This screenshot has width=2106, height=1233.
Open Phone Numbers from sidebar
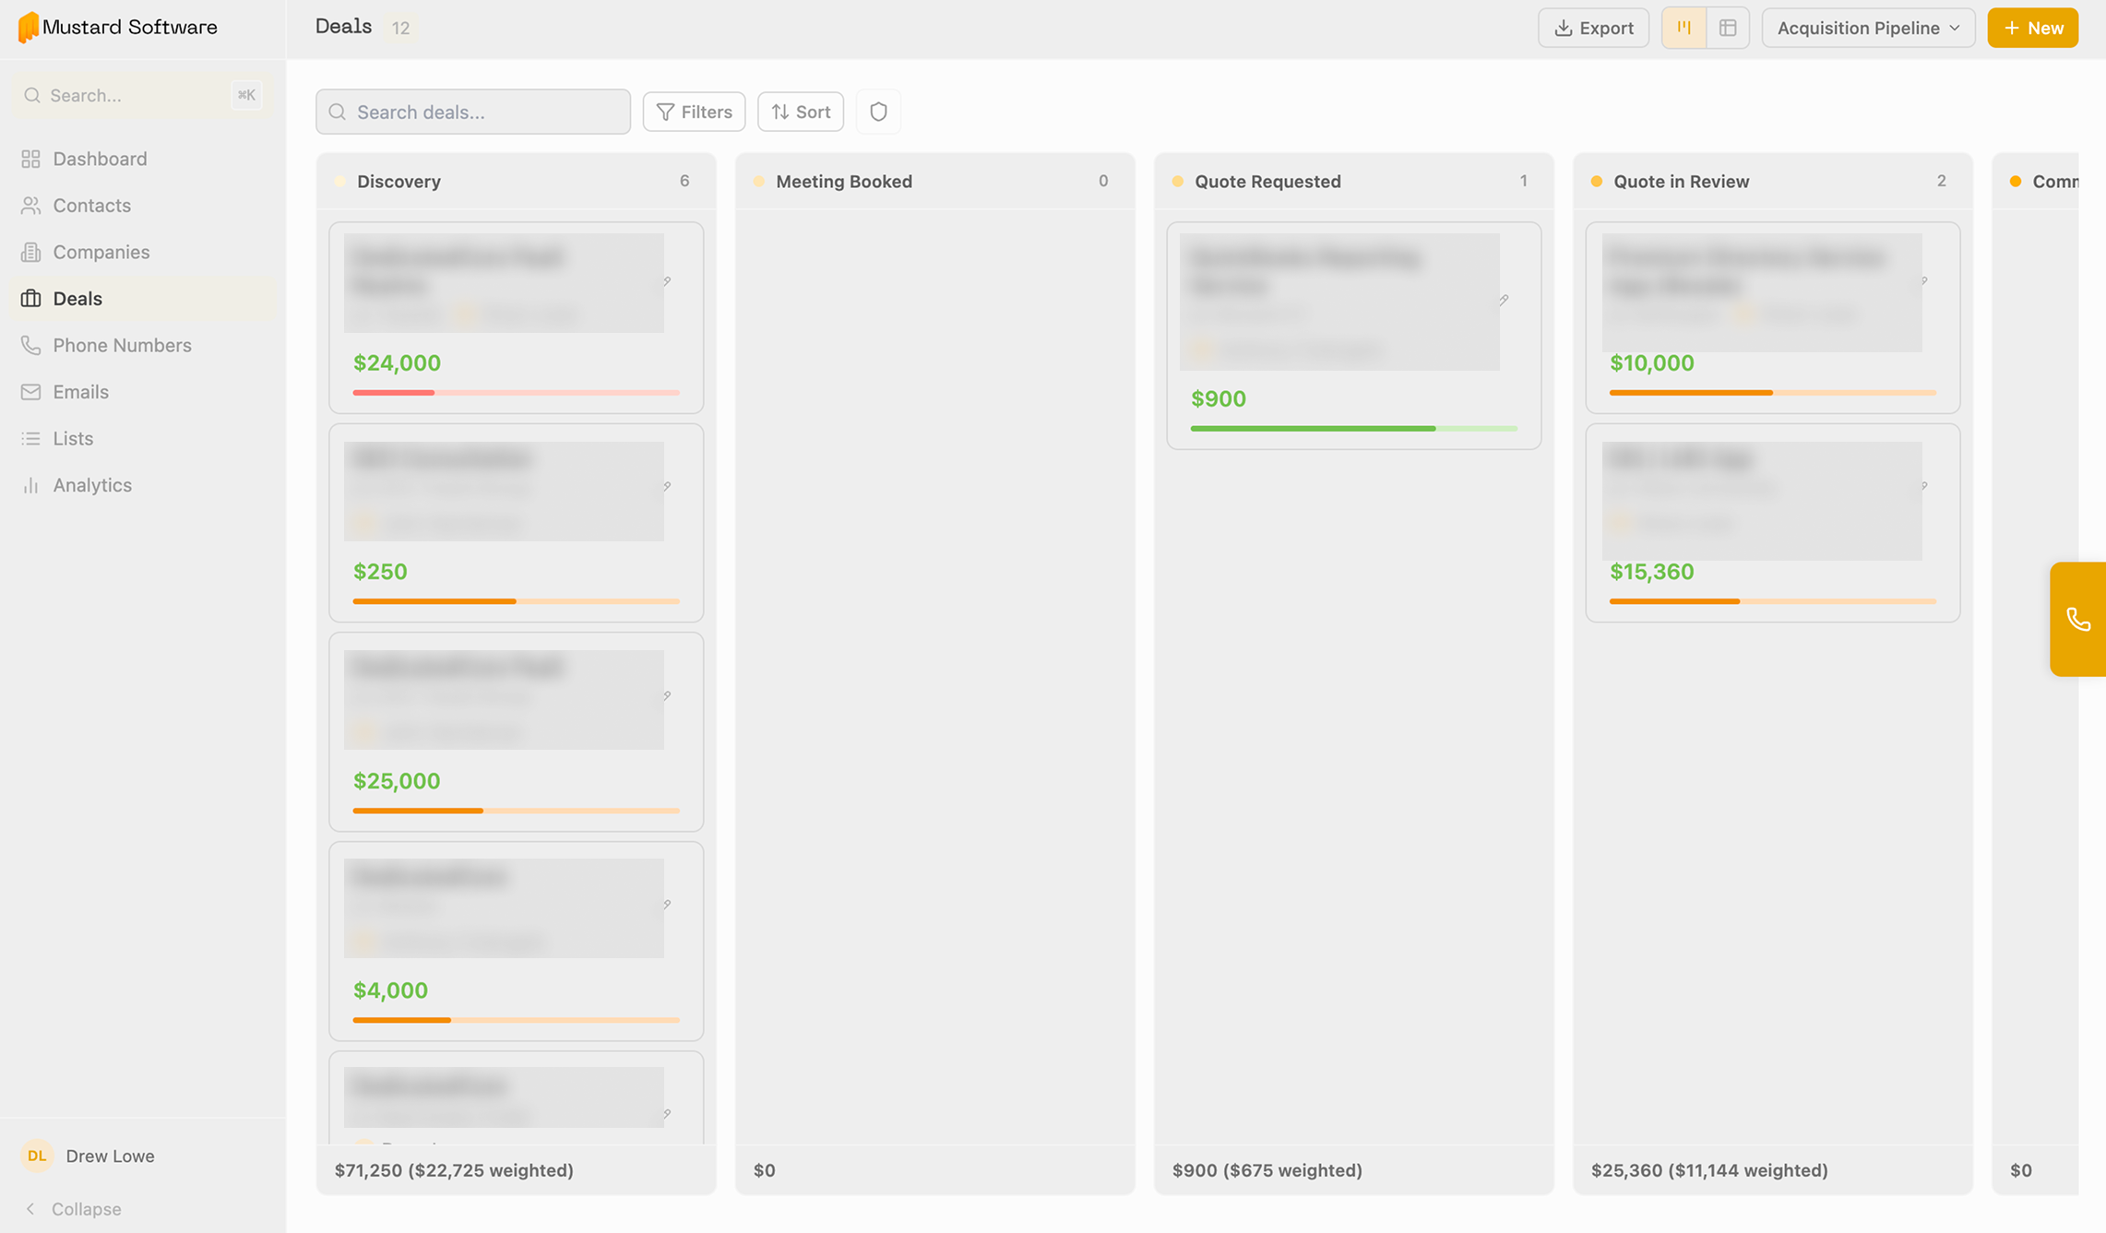tap(122, 345)
